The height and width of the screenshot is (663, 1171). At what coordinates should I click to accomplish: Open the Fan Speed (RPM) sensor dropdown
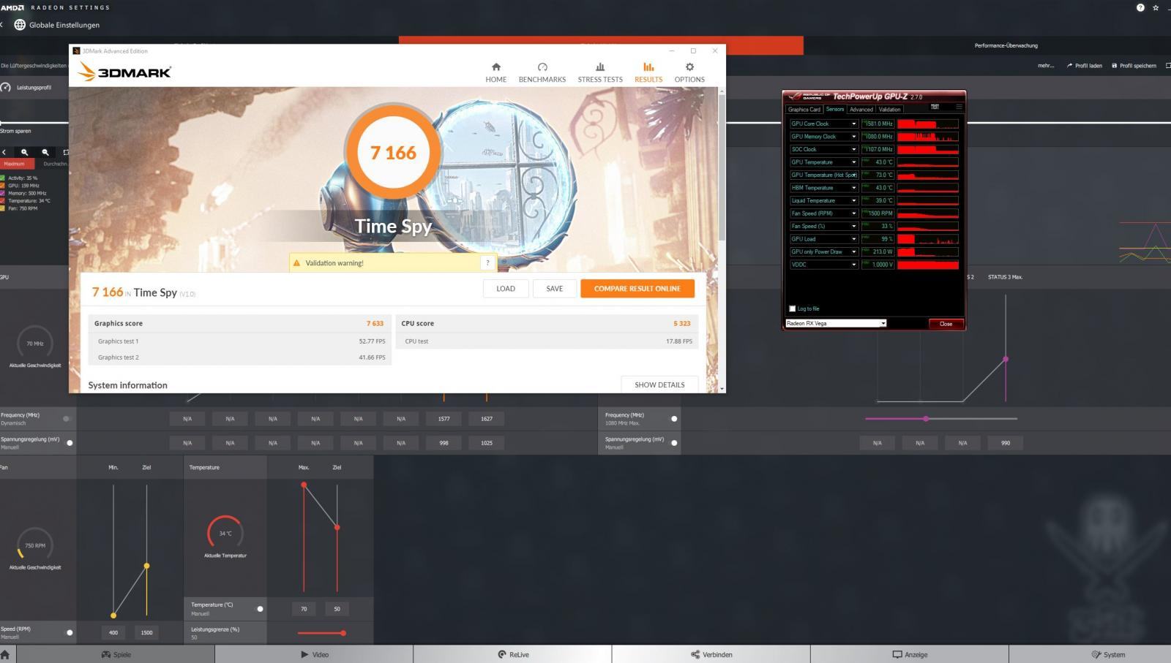[x=853, y=213]
